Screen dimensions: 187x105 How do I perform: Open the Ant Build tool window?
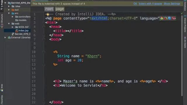click(x=185, y=42)
